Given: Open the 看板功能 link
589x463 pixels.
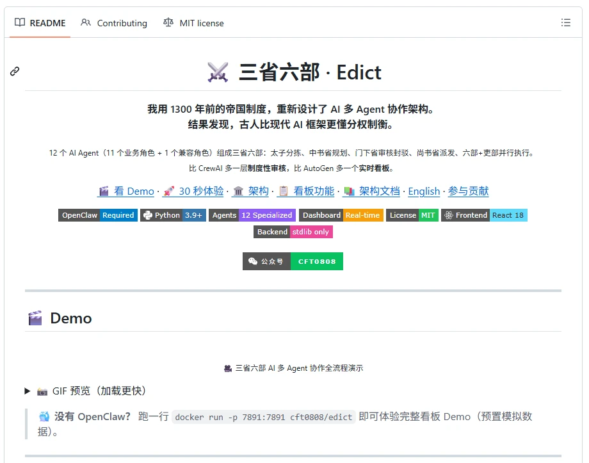Looking at the screenshot, I should tap(306, 191).
